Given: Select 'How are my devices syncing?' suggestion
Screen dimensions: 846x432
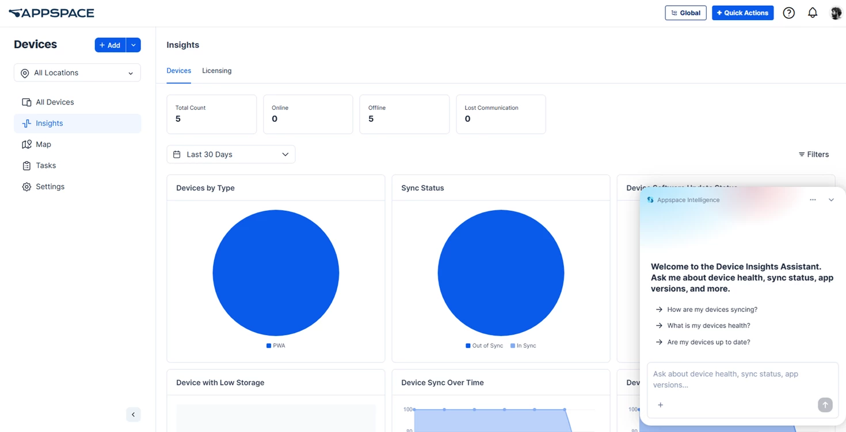Looking at the screenshot, I should (x=707, y=310).
